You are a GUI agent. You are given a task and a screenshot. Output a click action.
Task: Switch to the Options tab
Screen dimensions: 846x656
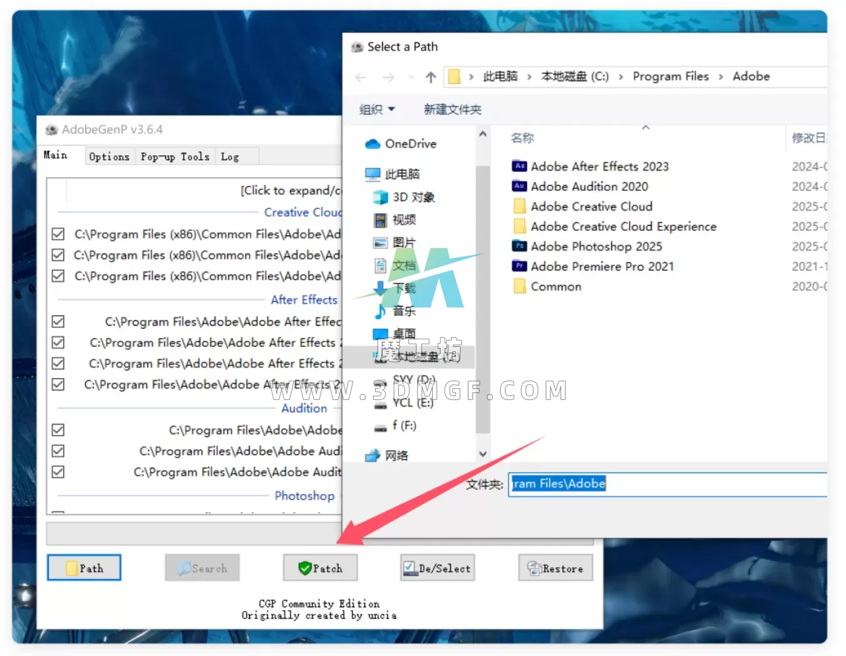pyautogui.click(x=109, y=156)
